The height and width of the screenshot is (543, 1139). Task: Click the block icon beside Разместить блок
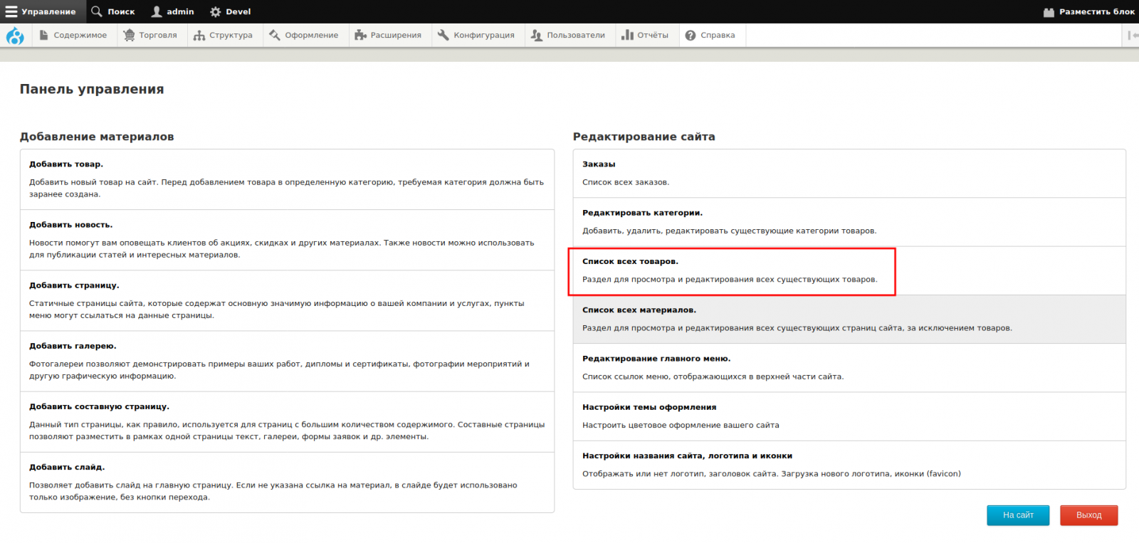point(1049,12)
